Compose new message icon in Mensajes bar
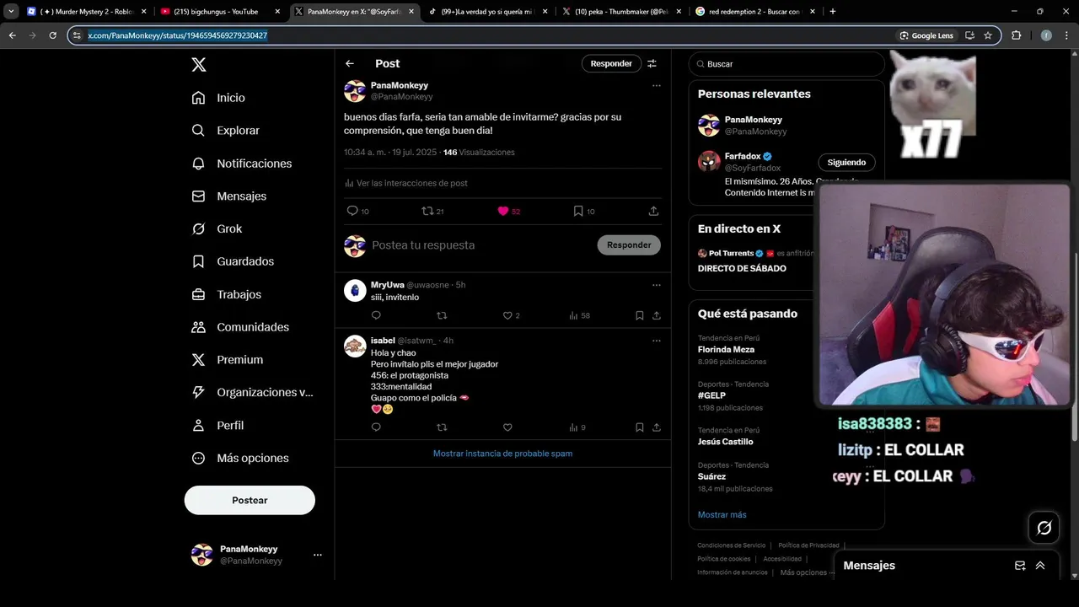1079x607 pixels. [1020, 566]
